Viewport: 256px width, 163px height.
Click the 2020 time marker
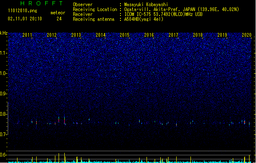pos(247,35)
